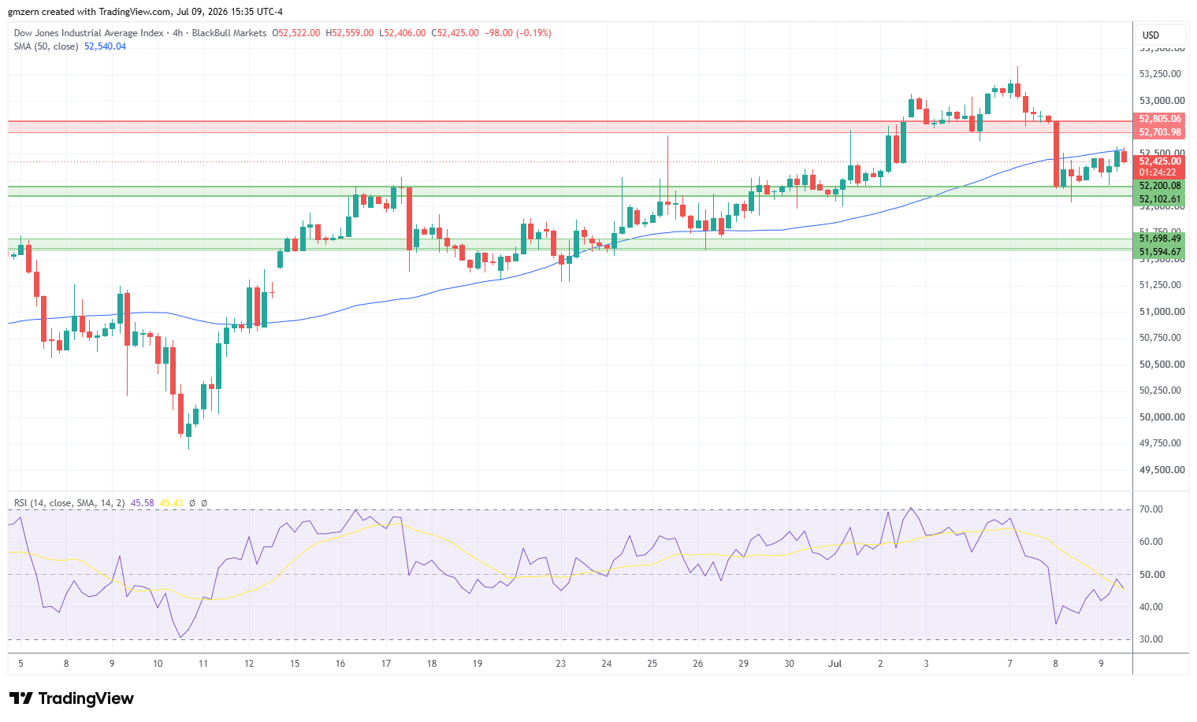Click the 53,000.00 price axis label
The width and height of the screenshot is (1197, 722).
[x=1162, y=101]
